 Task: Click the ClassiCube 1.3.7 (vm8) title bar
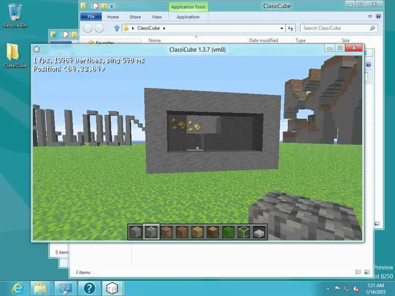pos(197,50)
